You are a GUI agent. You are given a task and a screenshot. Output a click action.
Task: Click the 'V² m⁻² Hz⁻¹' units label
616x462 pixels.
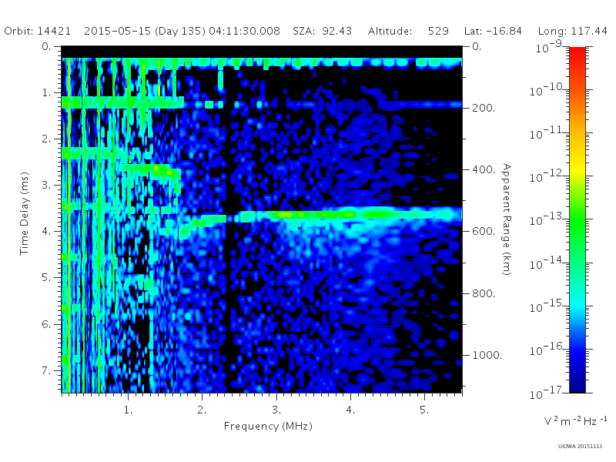tap(575, 420)
